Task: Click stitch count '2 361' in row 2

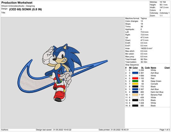Action: pyautogui.click(x=141, y=73)
